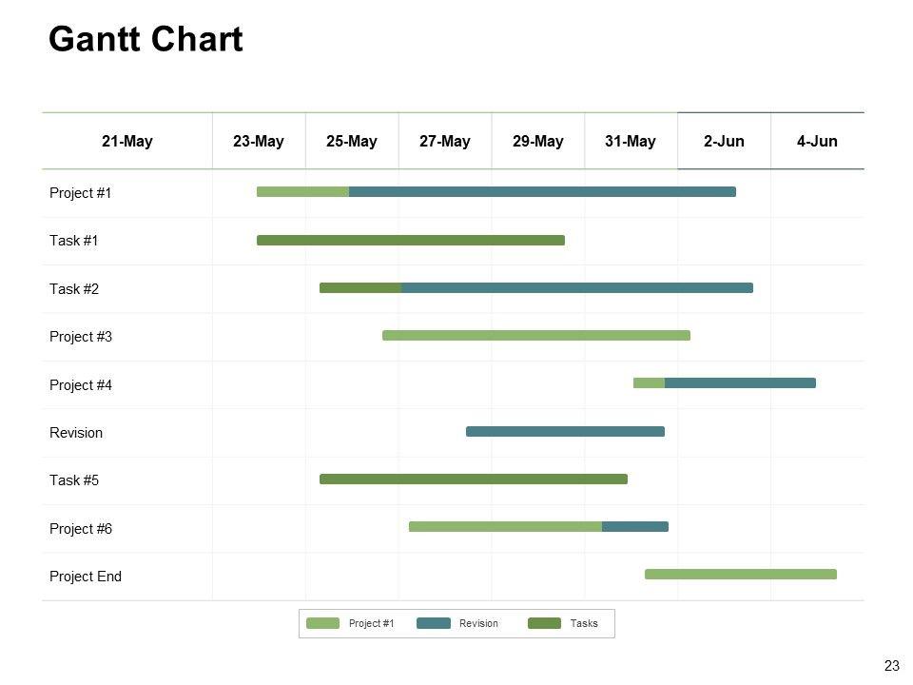
Task: Select the 23-May date header
Action: 258,142
